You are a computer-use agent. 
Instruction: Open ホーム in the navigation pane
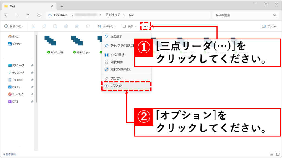(x=13, y=36)
